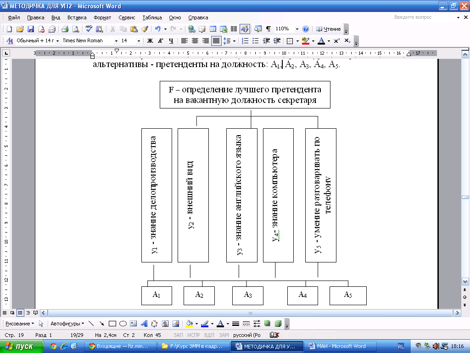
Task: Click the Чтение reading layout button
Action: [329, 29]
